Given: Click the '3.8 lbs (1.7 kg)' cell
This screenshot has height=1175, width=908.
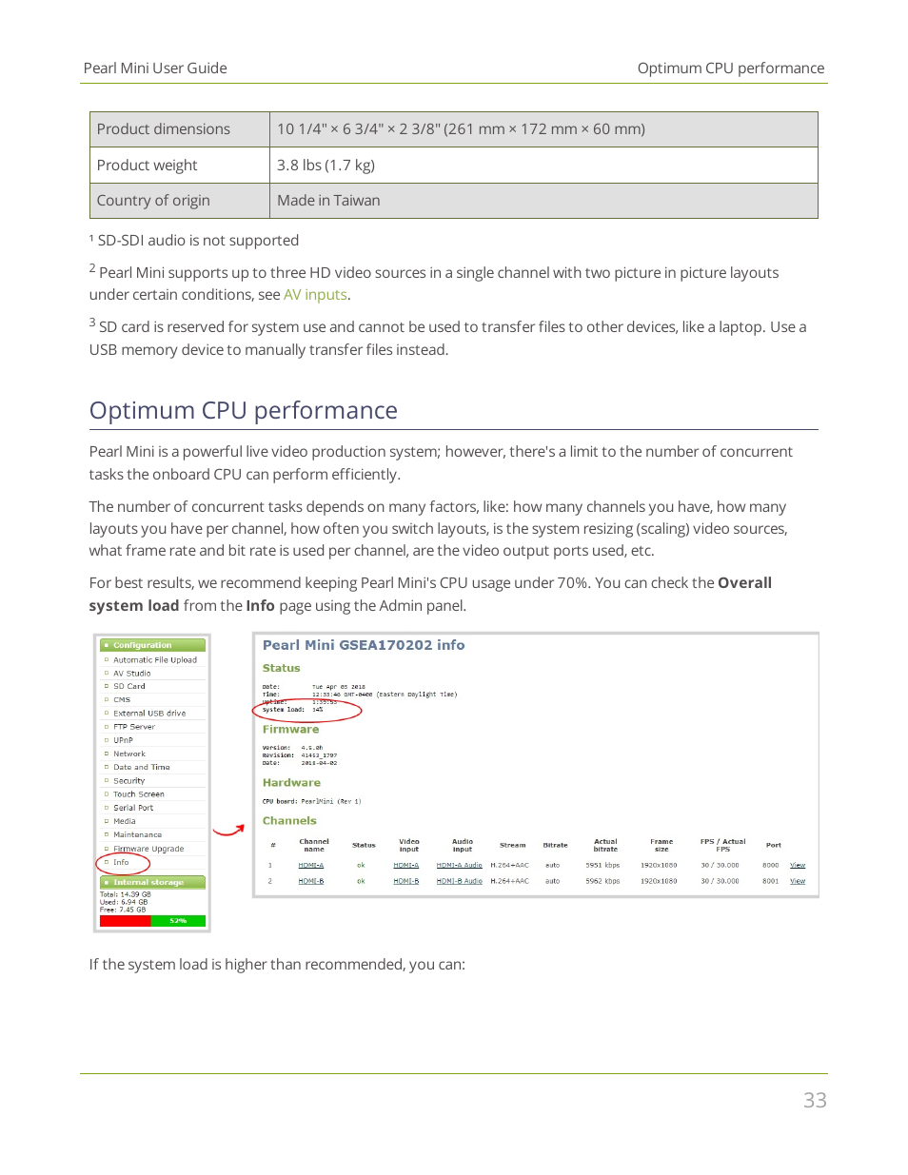Looking at the screenshot, I should 543,166.
